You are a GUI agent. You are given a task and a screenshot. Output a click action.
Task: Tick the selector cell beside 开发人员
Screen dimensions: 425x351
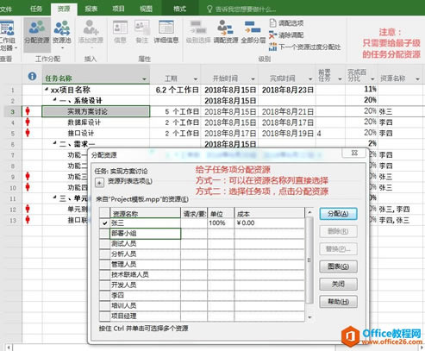pos(105,285)
